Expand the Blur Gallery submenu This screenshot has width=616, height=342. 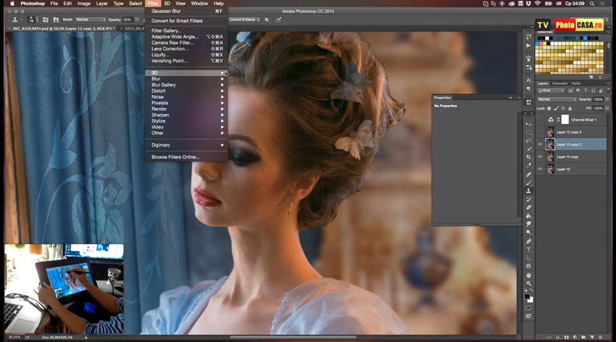click(x=186, y=85)
